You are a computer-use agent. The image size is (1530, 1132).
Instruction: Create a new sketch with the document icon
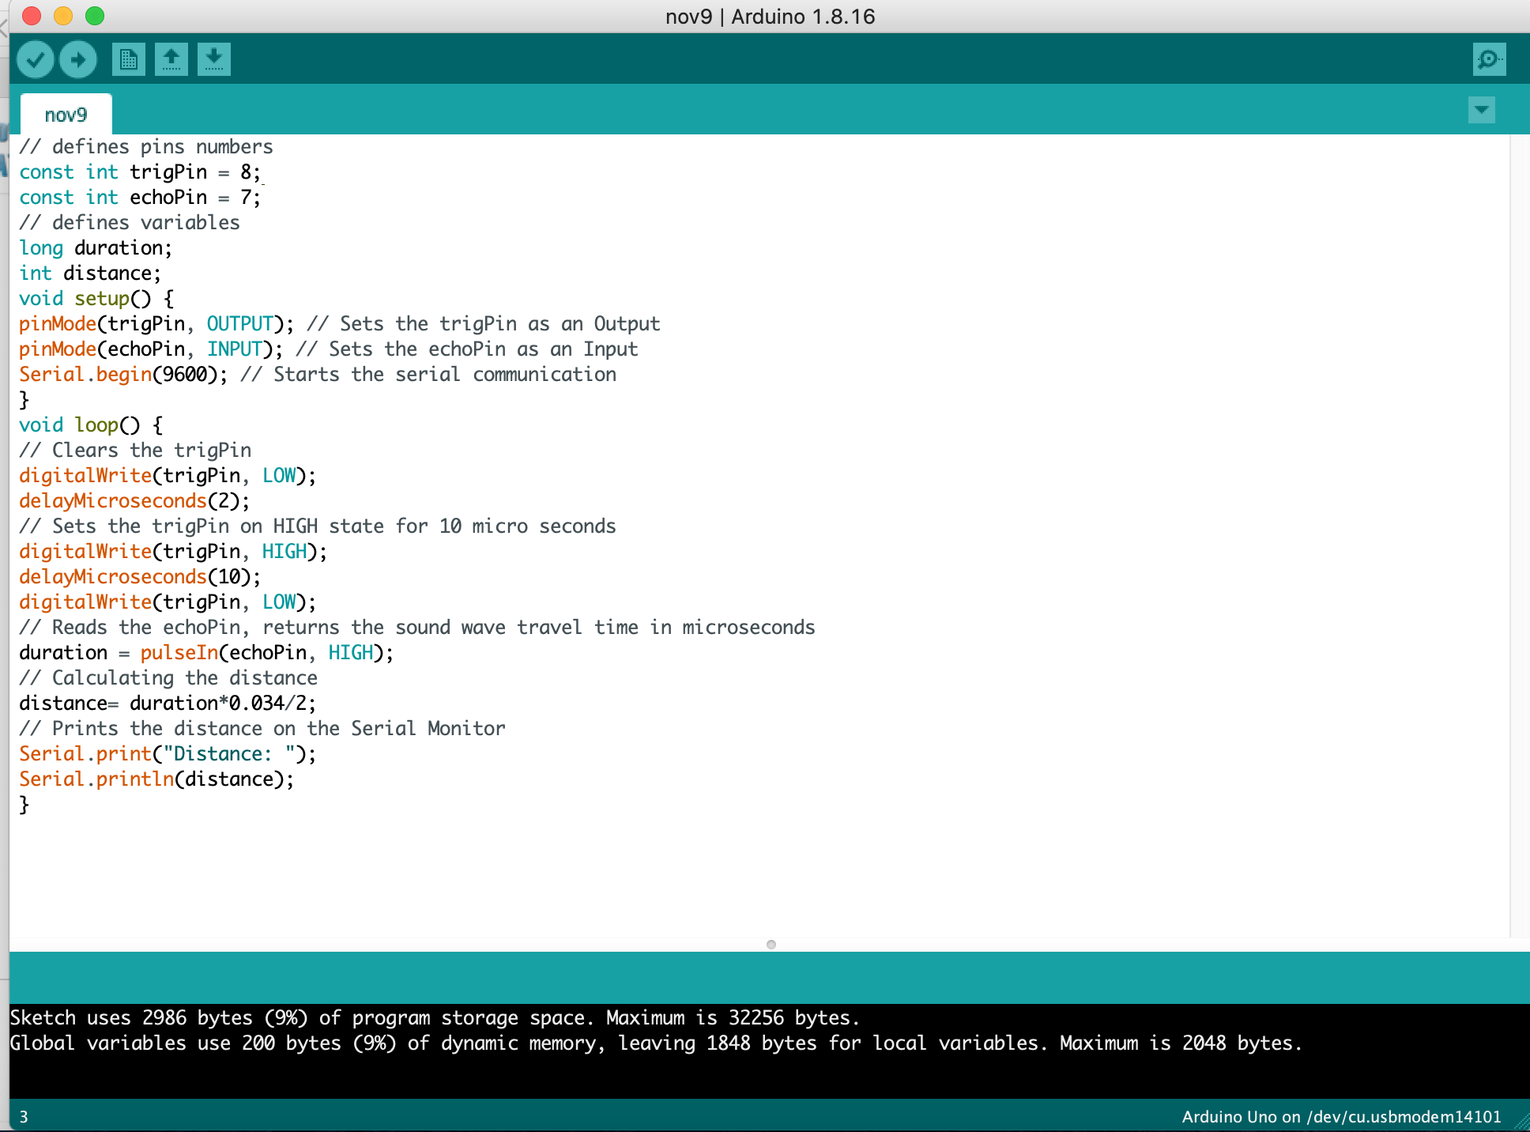(129, 59)
